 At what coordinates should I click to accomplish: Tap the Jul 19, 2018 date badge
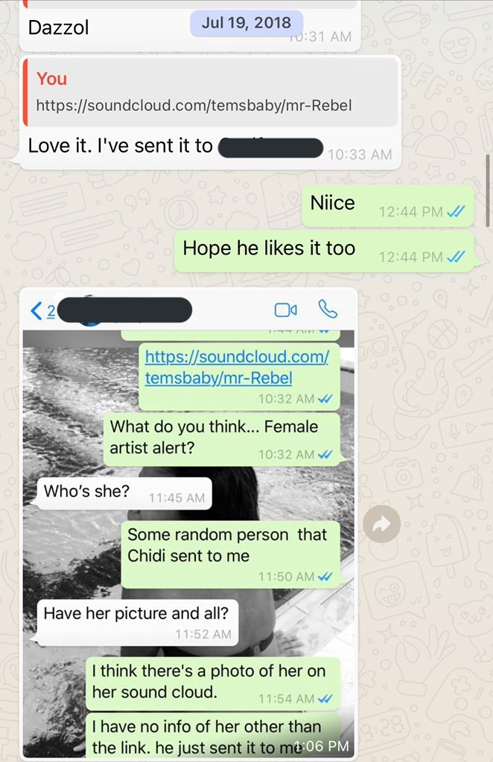[246, 23]
